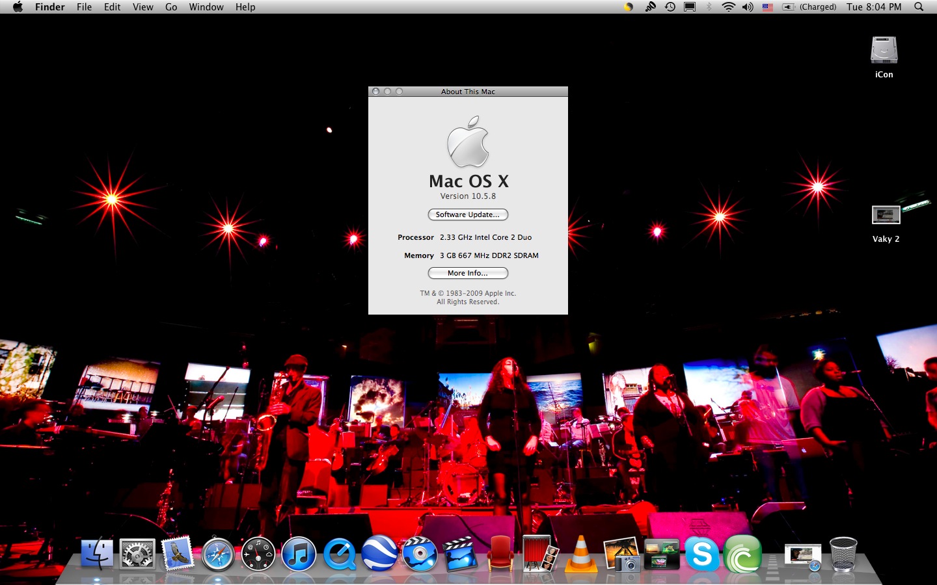Open QuickTime Player in the dock

click(339, 554)
